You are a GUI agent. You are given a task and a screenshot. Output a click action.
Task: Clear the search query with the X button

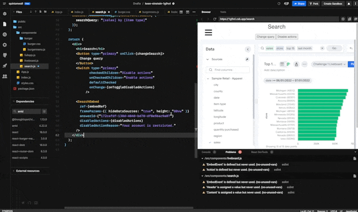pyautogui.click(x=322, y=48)
